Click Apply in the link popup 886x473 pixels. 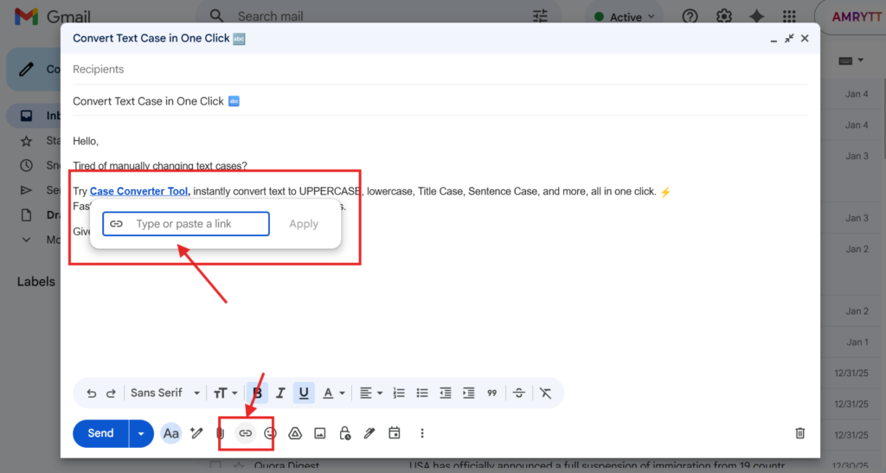coord(304,224)
